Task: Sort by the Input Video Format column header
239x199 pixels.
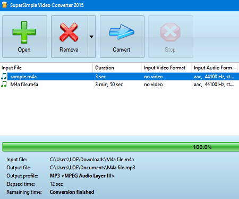Action: [166, 68]
